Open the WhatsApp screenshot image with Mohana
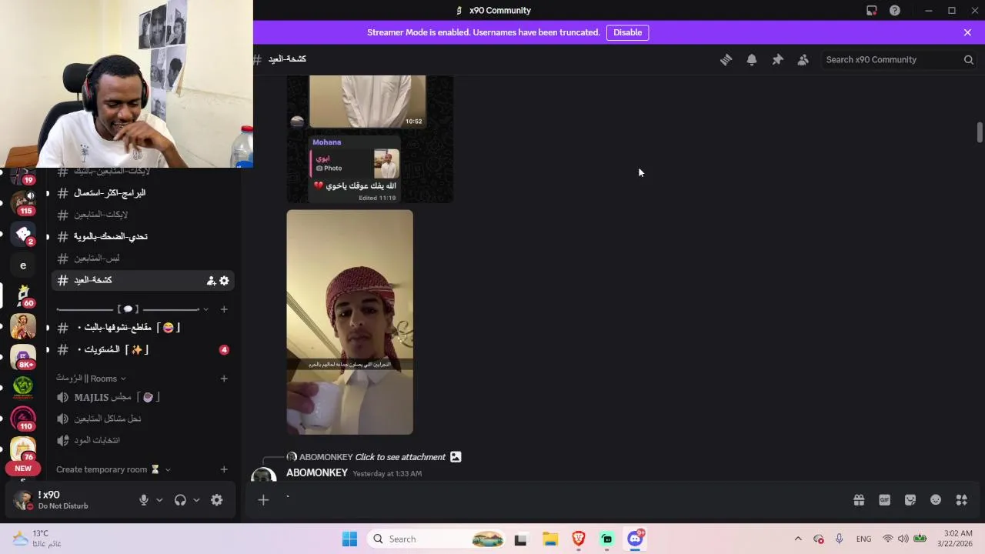 [x=370, y=139]
